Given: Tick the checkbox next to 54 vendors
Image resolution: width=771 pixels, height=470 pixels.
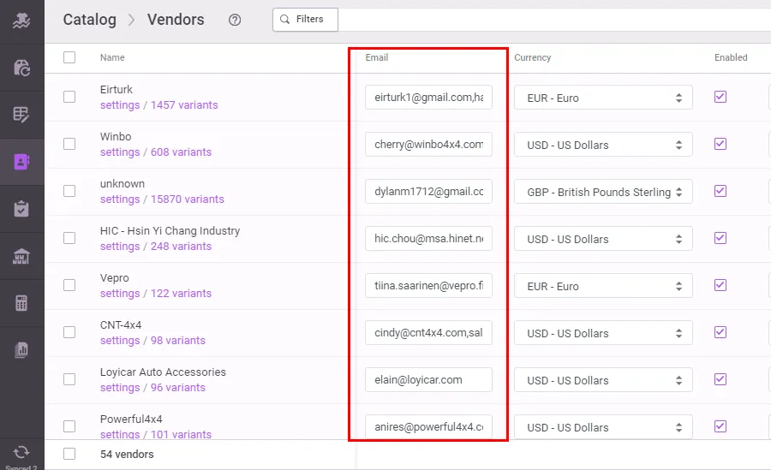Looking at the screenshot, I should coord(69,454).
